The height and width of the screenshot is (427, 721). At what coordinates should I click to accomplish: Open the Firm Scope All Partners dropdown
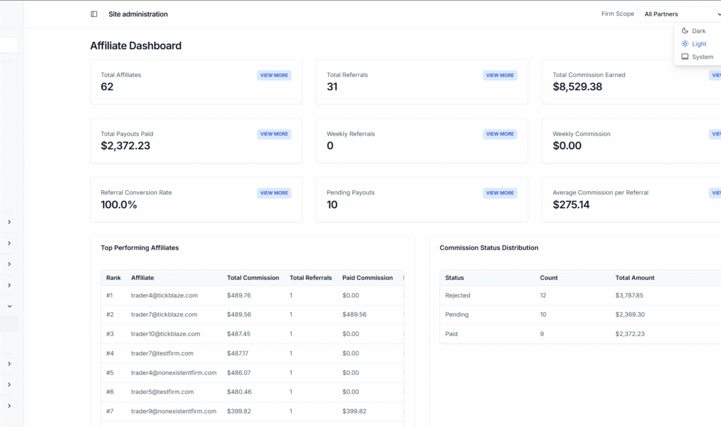pos(681,14)
